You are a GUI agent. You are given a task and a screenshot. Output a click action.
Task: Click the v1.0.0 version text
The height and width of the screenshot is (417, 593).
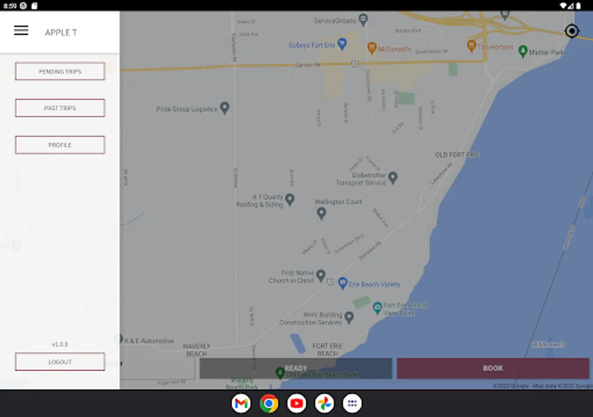tap(60, 344)
